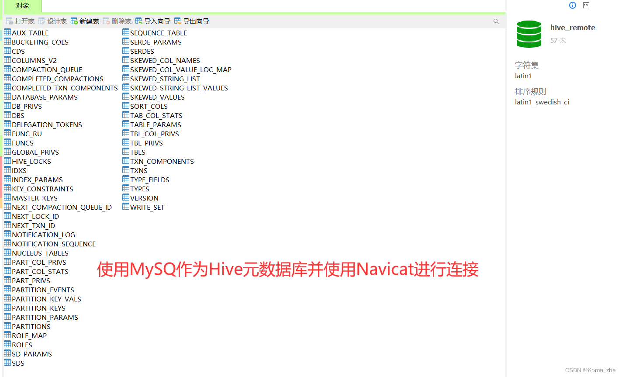Select the SORT_COLS table

[149, 106]
